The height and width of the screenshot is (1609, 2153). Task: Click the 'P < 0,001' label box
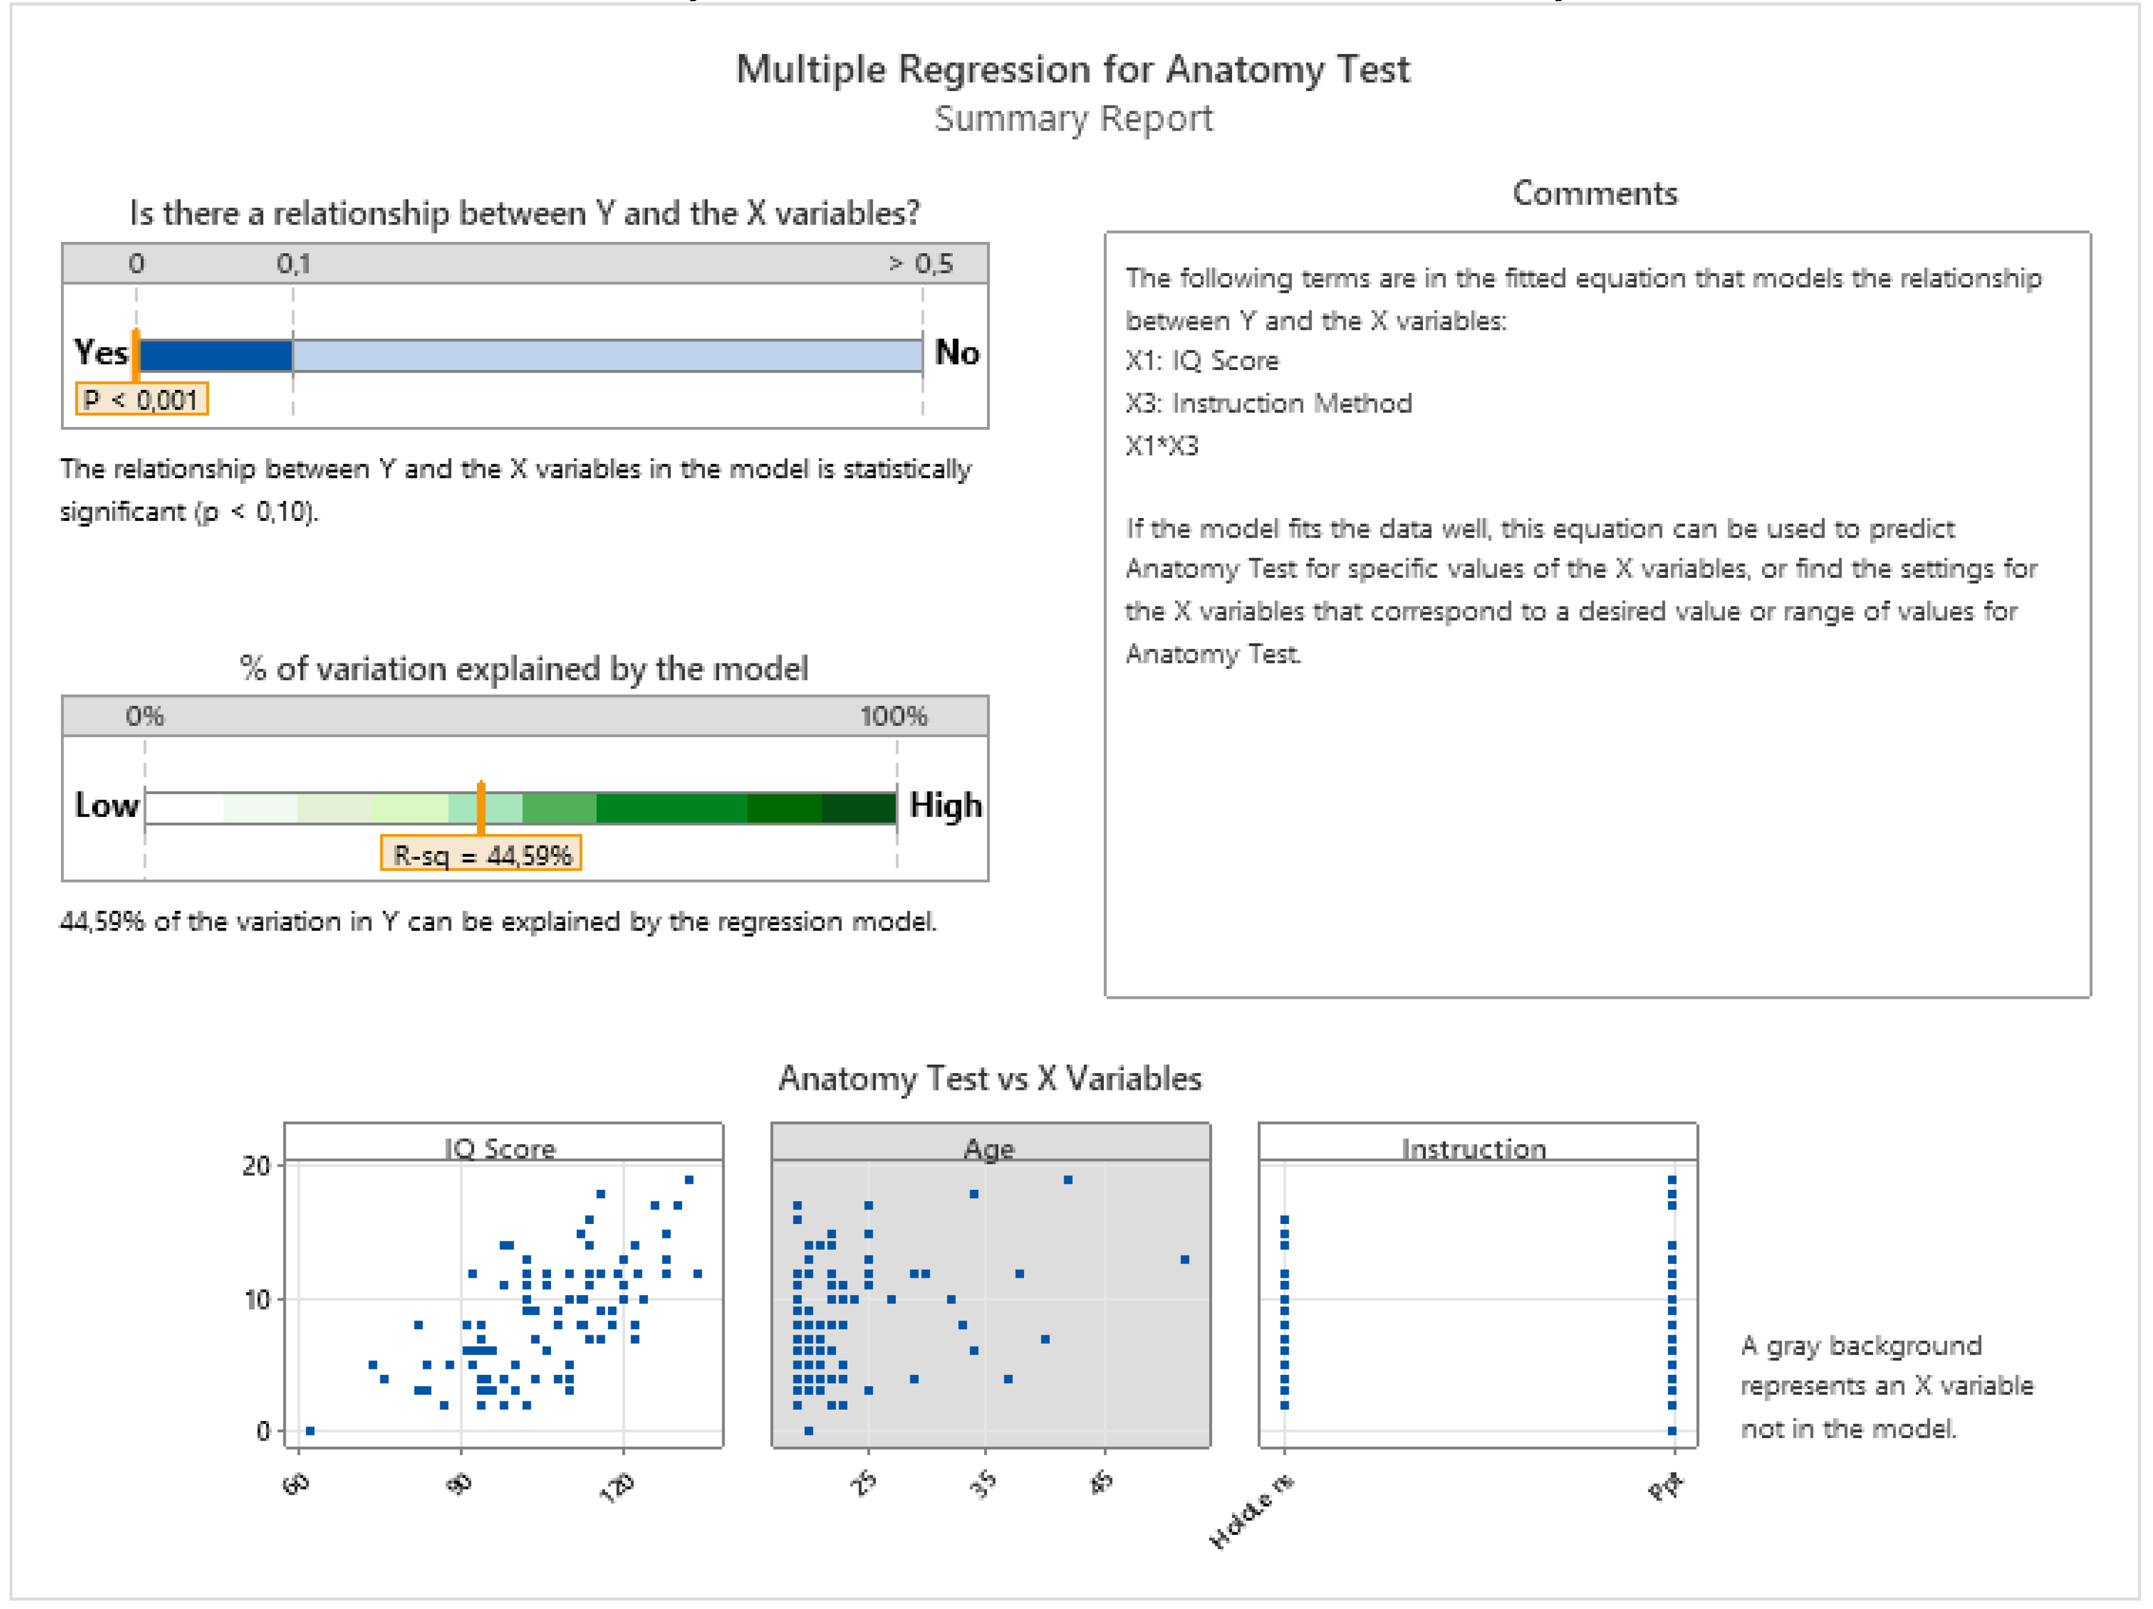[142, 399]
